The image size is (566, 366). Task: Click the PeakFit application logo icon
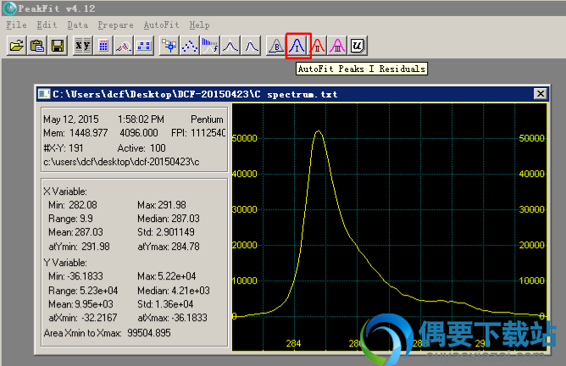[10, 8]
